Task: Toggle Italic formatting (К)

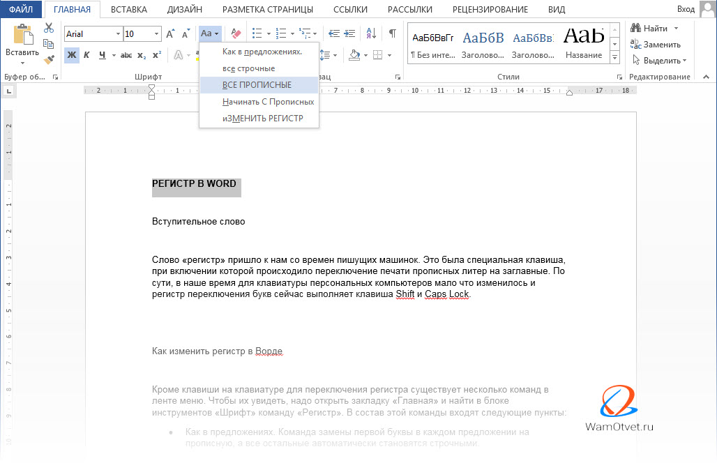Action: tap(86, 55)
